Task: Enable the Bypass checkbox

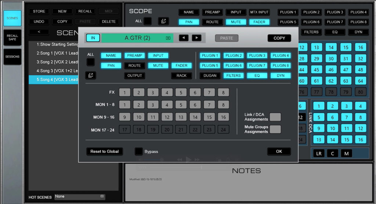Action: [138, 151]
